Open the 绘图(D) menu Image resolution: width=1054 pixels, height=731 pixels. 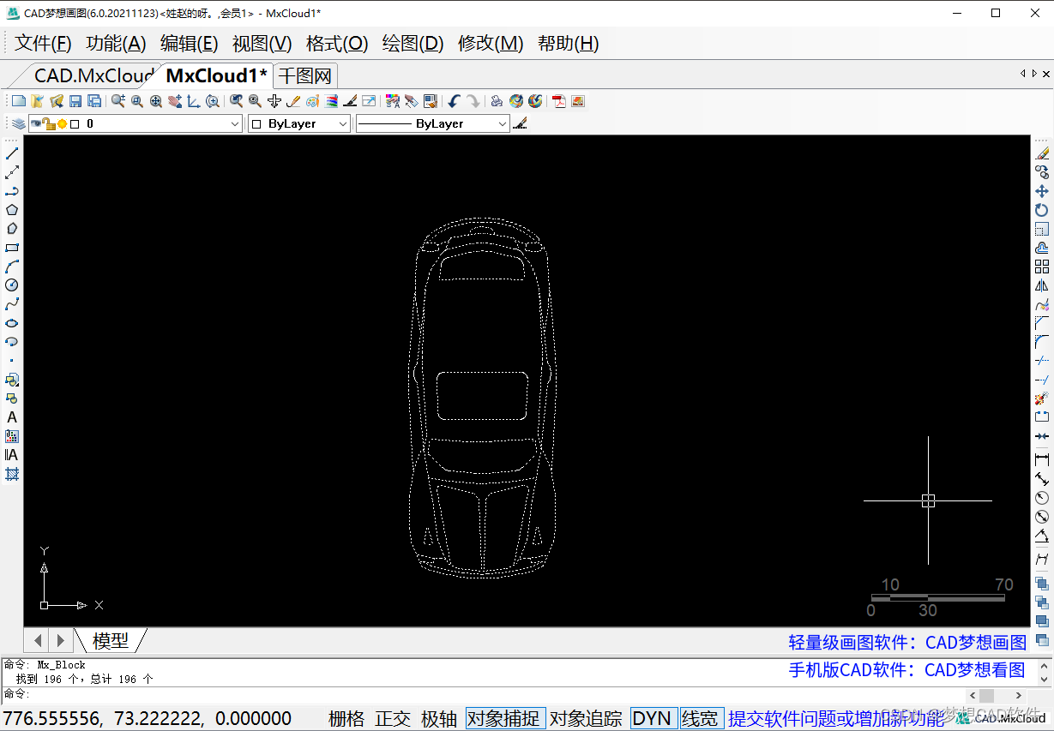(413, 44)
